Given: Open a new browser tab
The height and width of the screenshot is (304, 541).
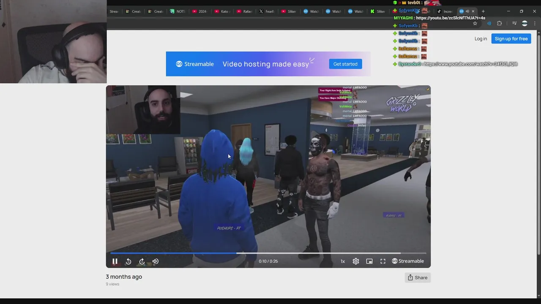Looking at the screenshot, I should [483, 11].
